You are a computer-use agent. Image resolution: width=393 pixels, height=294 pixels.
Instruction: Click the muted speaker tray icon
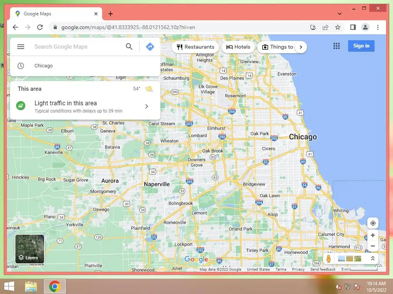[x=338, y=287]
